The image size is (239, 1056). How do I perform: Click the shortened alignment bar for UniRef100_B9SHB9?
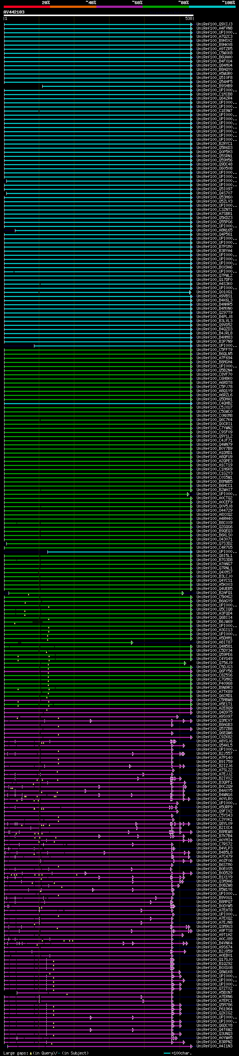pos(117,86)
